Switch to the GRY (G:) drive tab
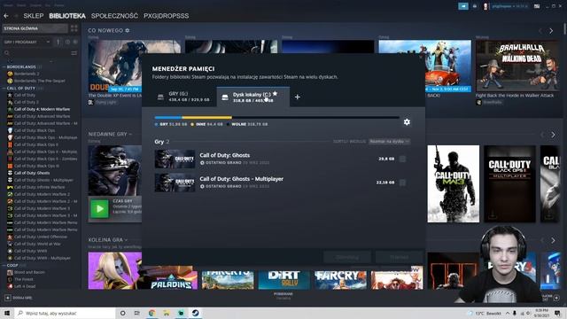The height and width of the screenshot is (319, 567). (x=183, y=97)
